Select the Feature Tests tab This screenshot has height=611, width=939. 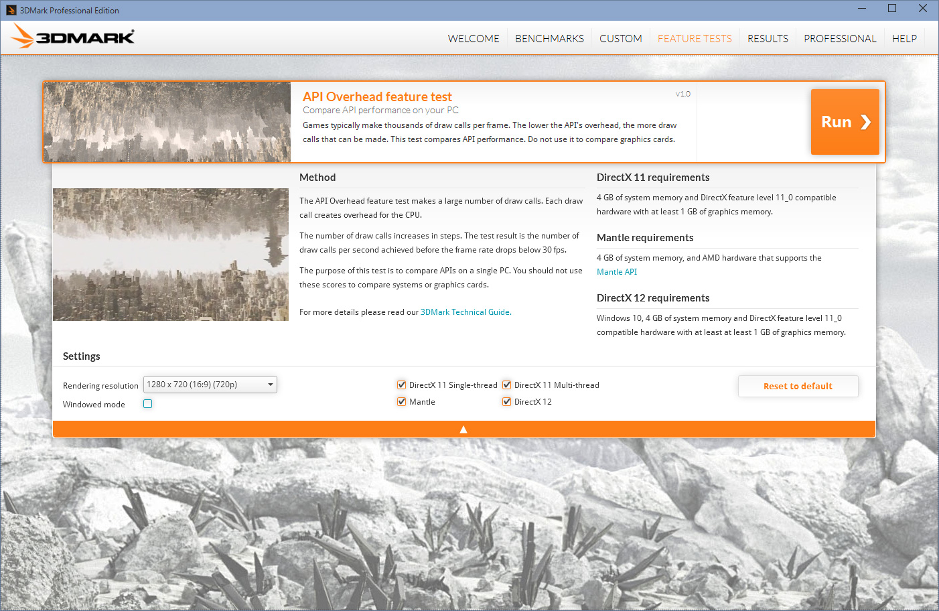click(695, 39)
